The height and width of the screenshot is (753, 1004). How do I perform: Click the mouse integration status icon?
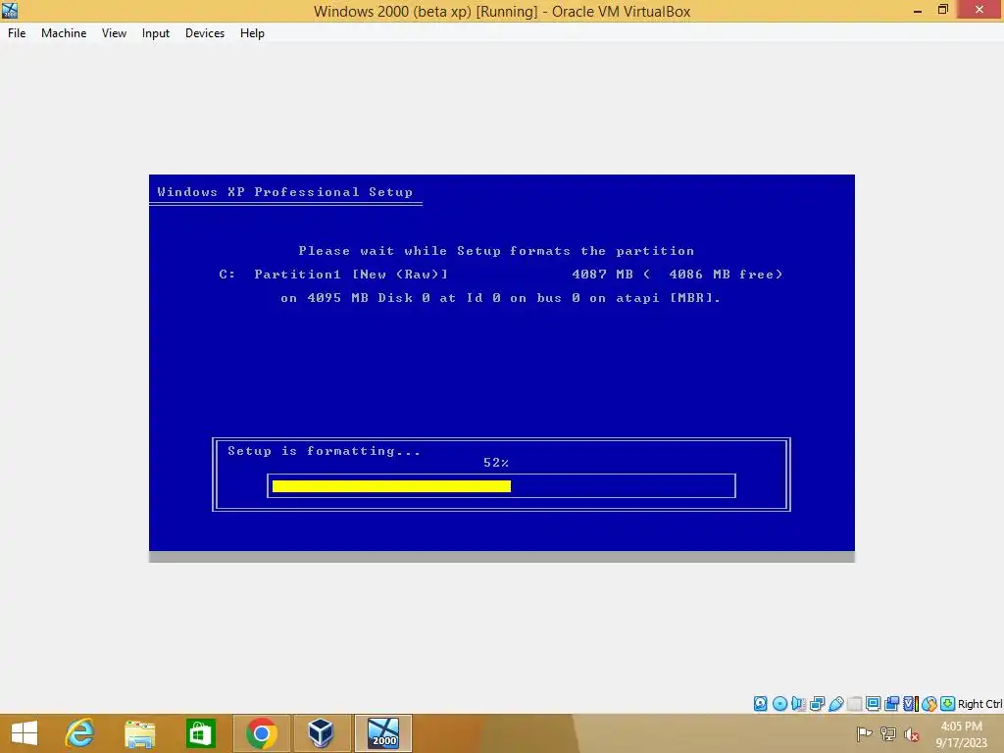click(929, 704)
